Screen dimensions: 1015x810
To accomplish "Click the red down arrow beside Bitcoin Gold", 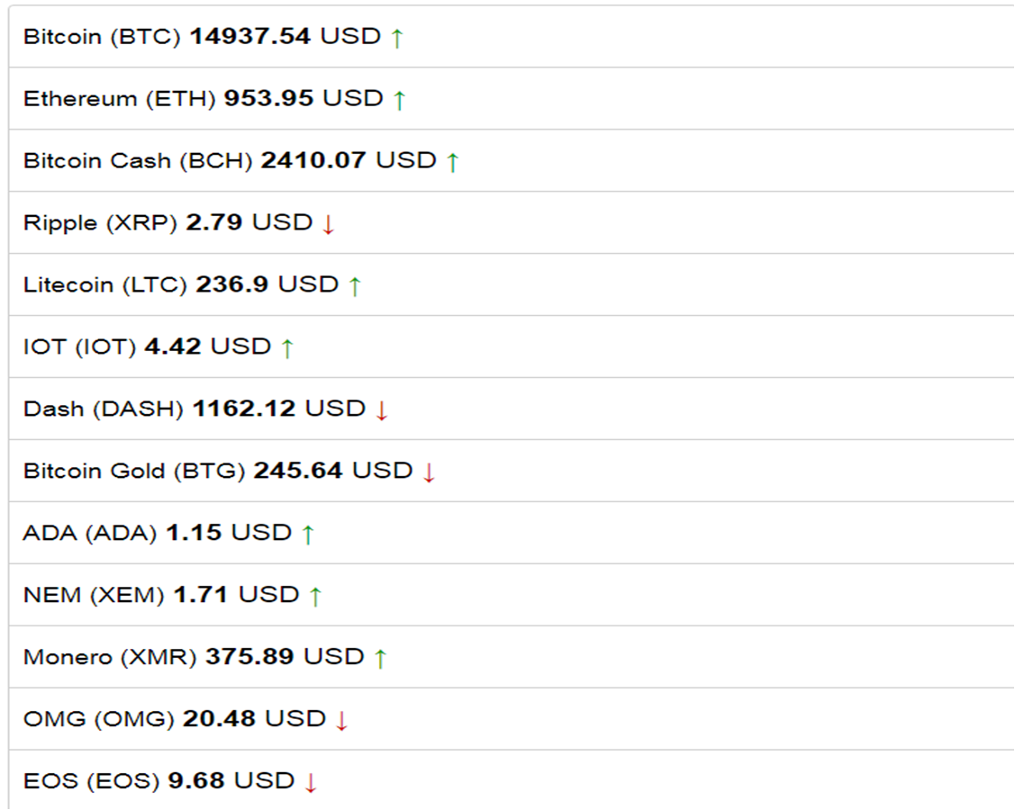I will click(429, 472).
